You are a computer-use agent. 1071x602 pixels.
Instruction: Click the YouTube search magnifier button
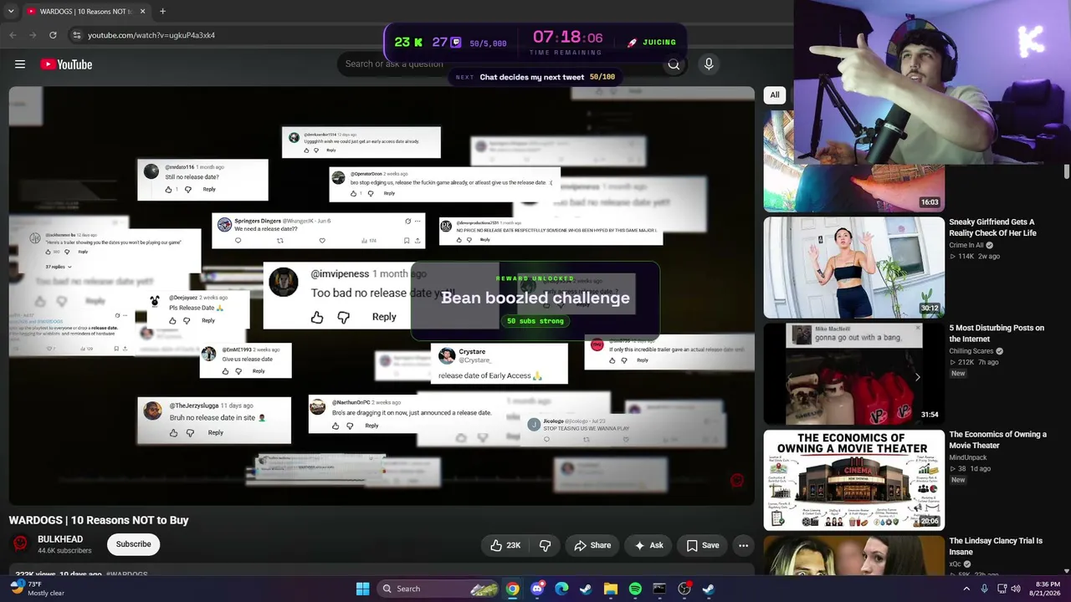(674, 64)
